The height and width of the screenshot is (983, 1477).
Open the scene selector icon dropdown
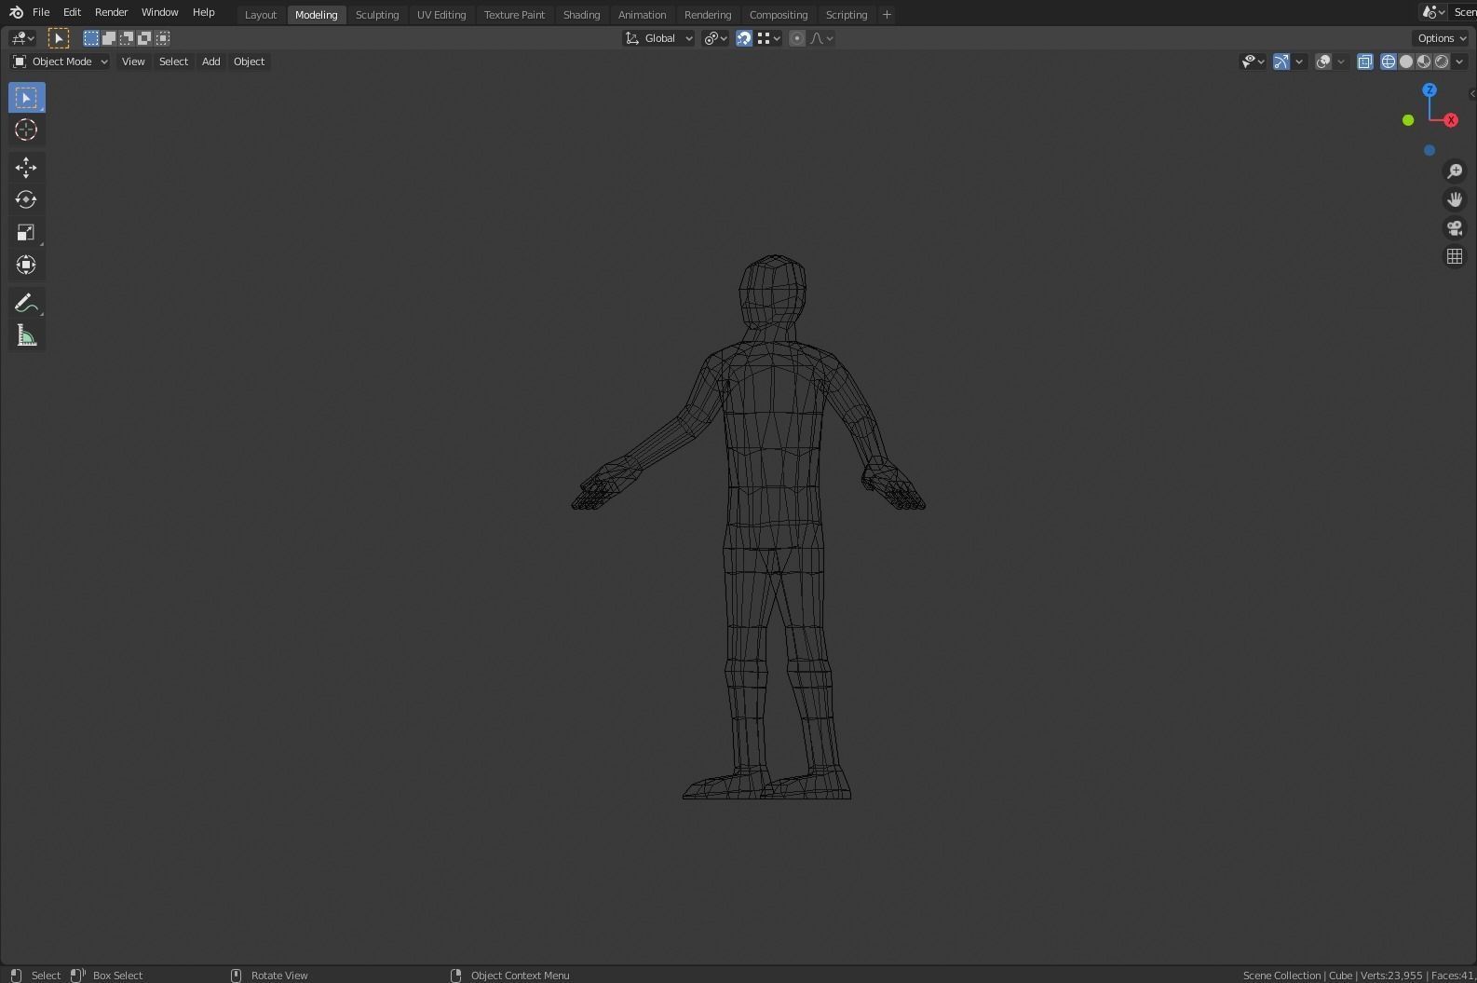(x=1433, y=12)
